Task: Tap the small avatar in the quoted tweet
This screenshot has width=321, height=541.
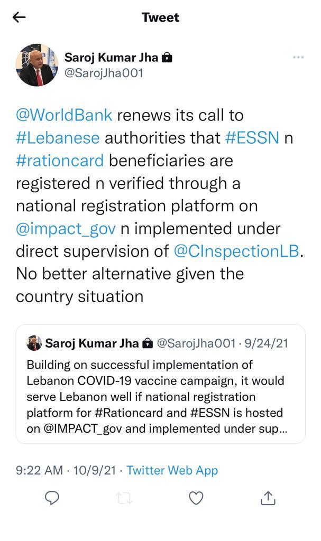Action: pos(34,343)
